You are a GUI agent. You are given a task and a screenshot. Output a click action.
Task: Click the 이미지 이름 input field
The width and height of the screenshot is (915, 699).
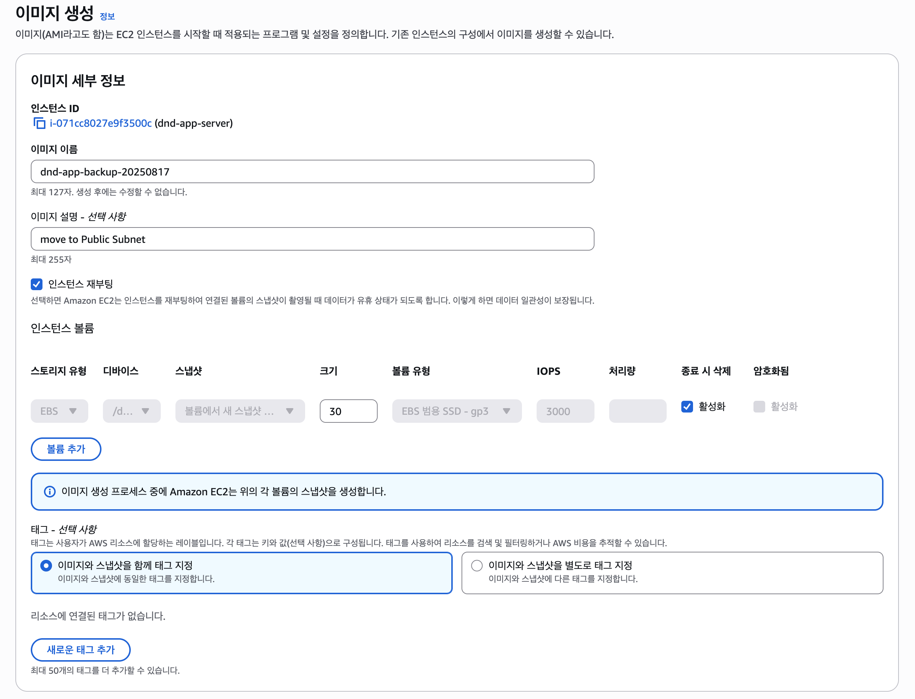312,171
